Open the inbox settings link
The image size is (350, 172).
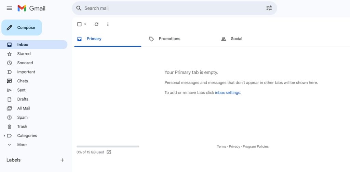pos(227,92)
